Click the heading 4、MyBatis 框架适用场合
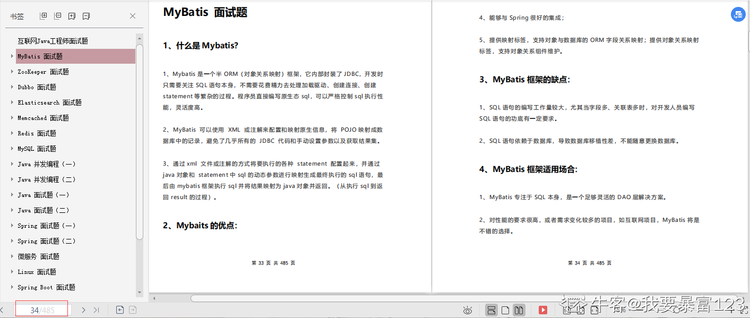 [528, 169]
